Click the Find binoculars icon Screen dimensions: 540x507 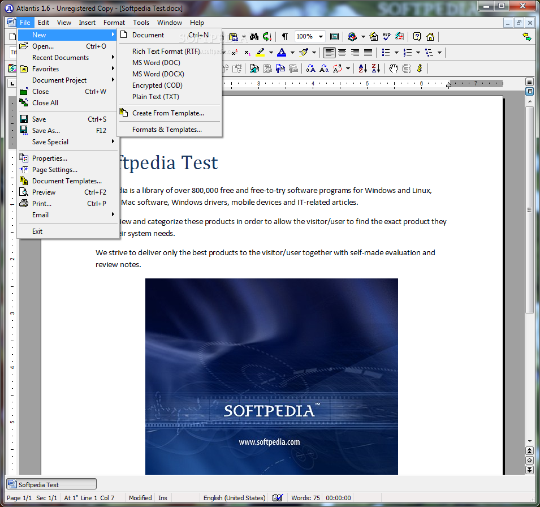click(x=254, y=37)
